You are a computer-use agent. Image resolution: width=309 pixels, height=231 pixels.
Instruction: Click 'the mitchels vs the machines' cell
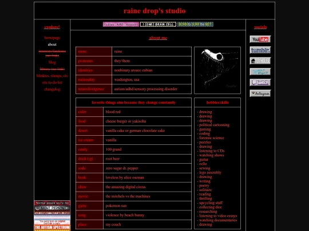coord(147,196)
